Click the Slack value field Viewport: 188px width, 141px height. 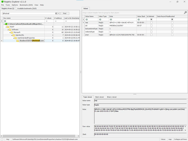[x=140, y=134]
